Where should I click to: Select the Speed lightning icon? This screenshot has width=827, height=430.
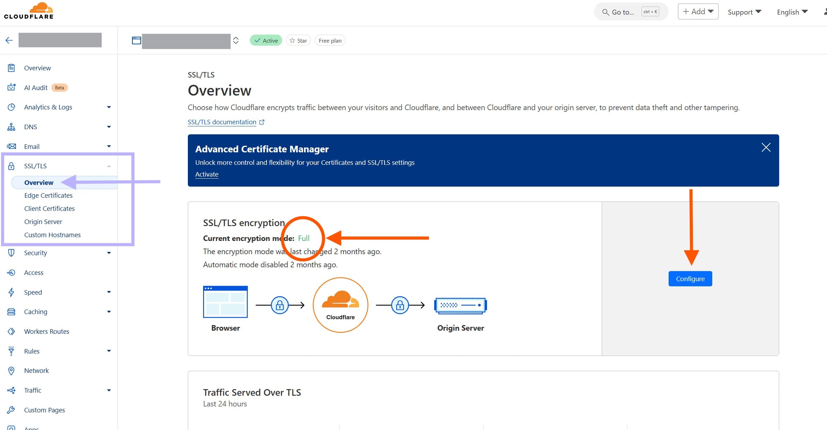tap(11, 292)
